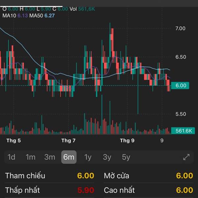Switch to the 3m timeframe
The image size is (198, 198).
pos(50,157)
